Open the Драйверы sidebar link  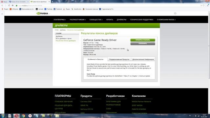tap(59, 36)
